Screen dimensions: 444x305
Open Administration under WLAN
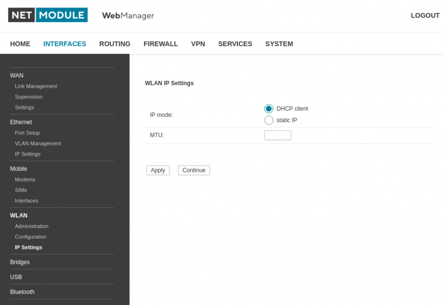click(x=31, y=226)
